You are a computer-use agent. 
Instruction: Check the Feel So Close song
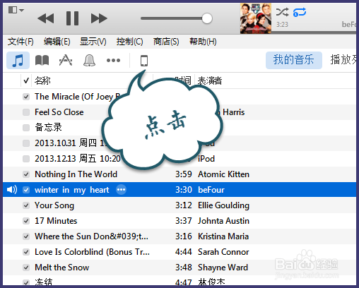(26, 112)
